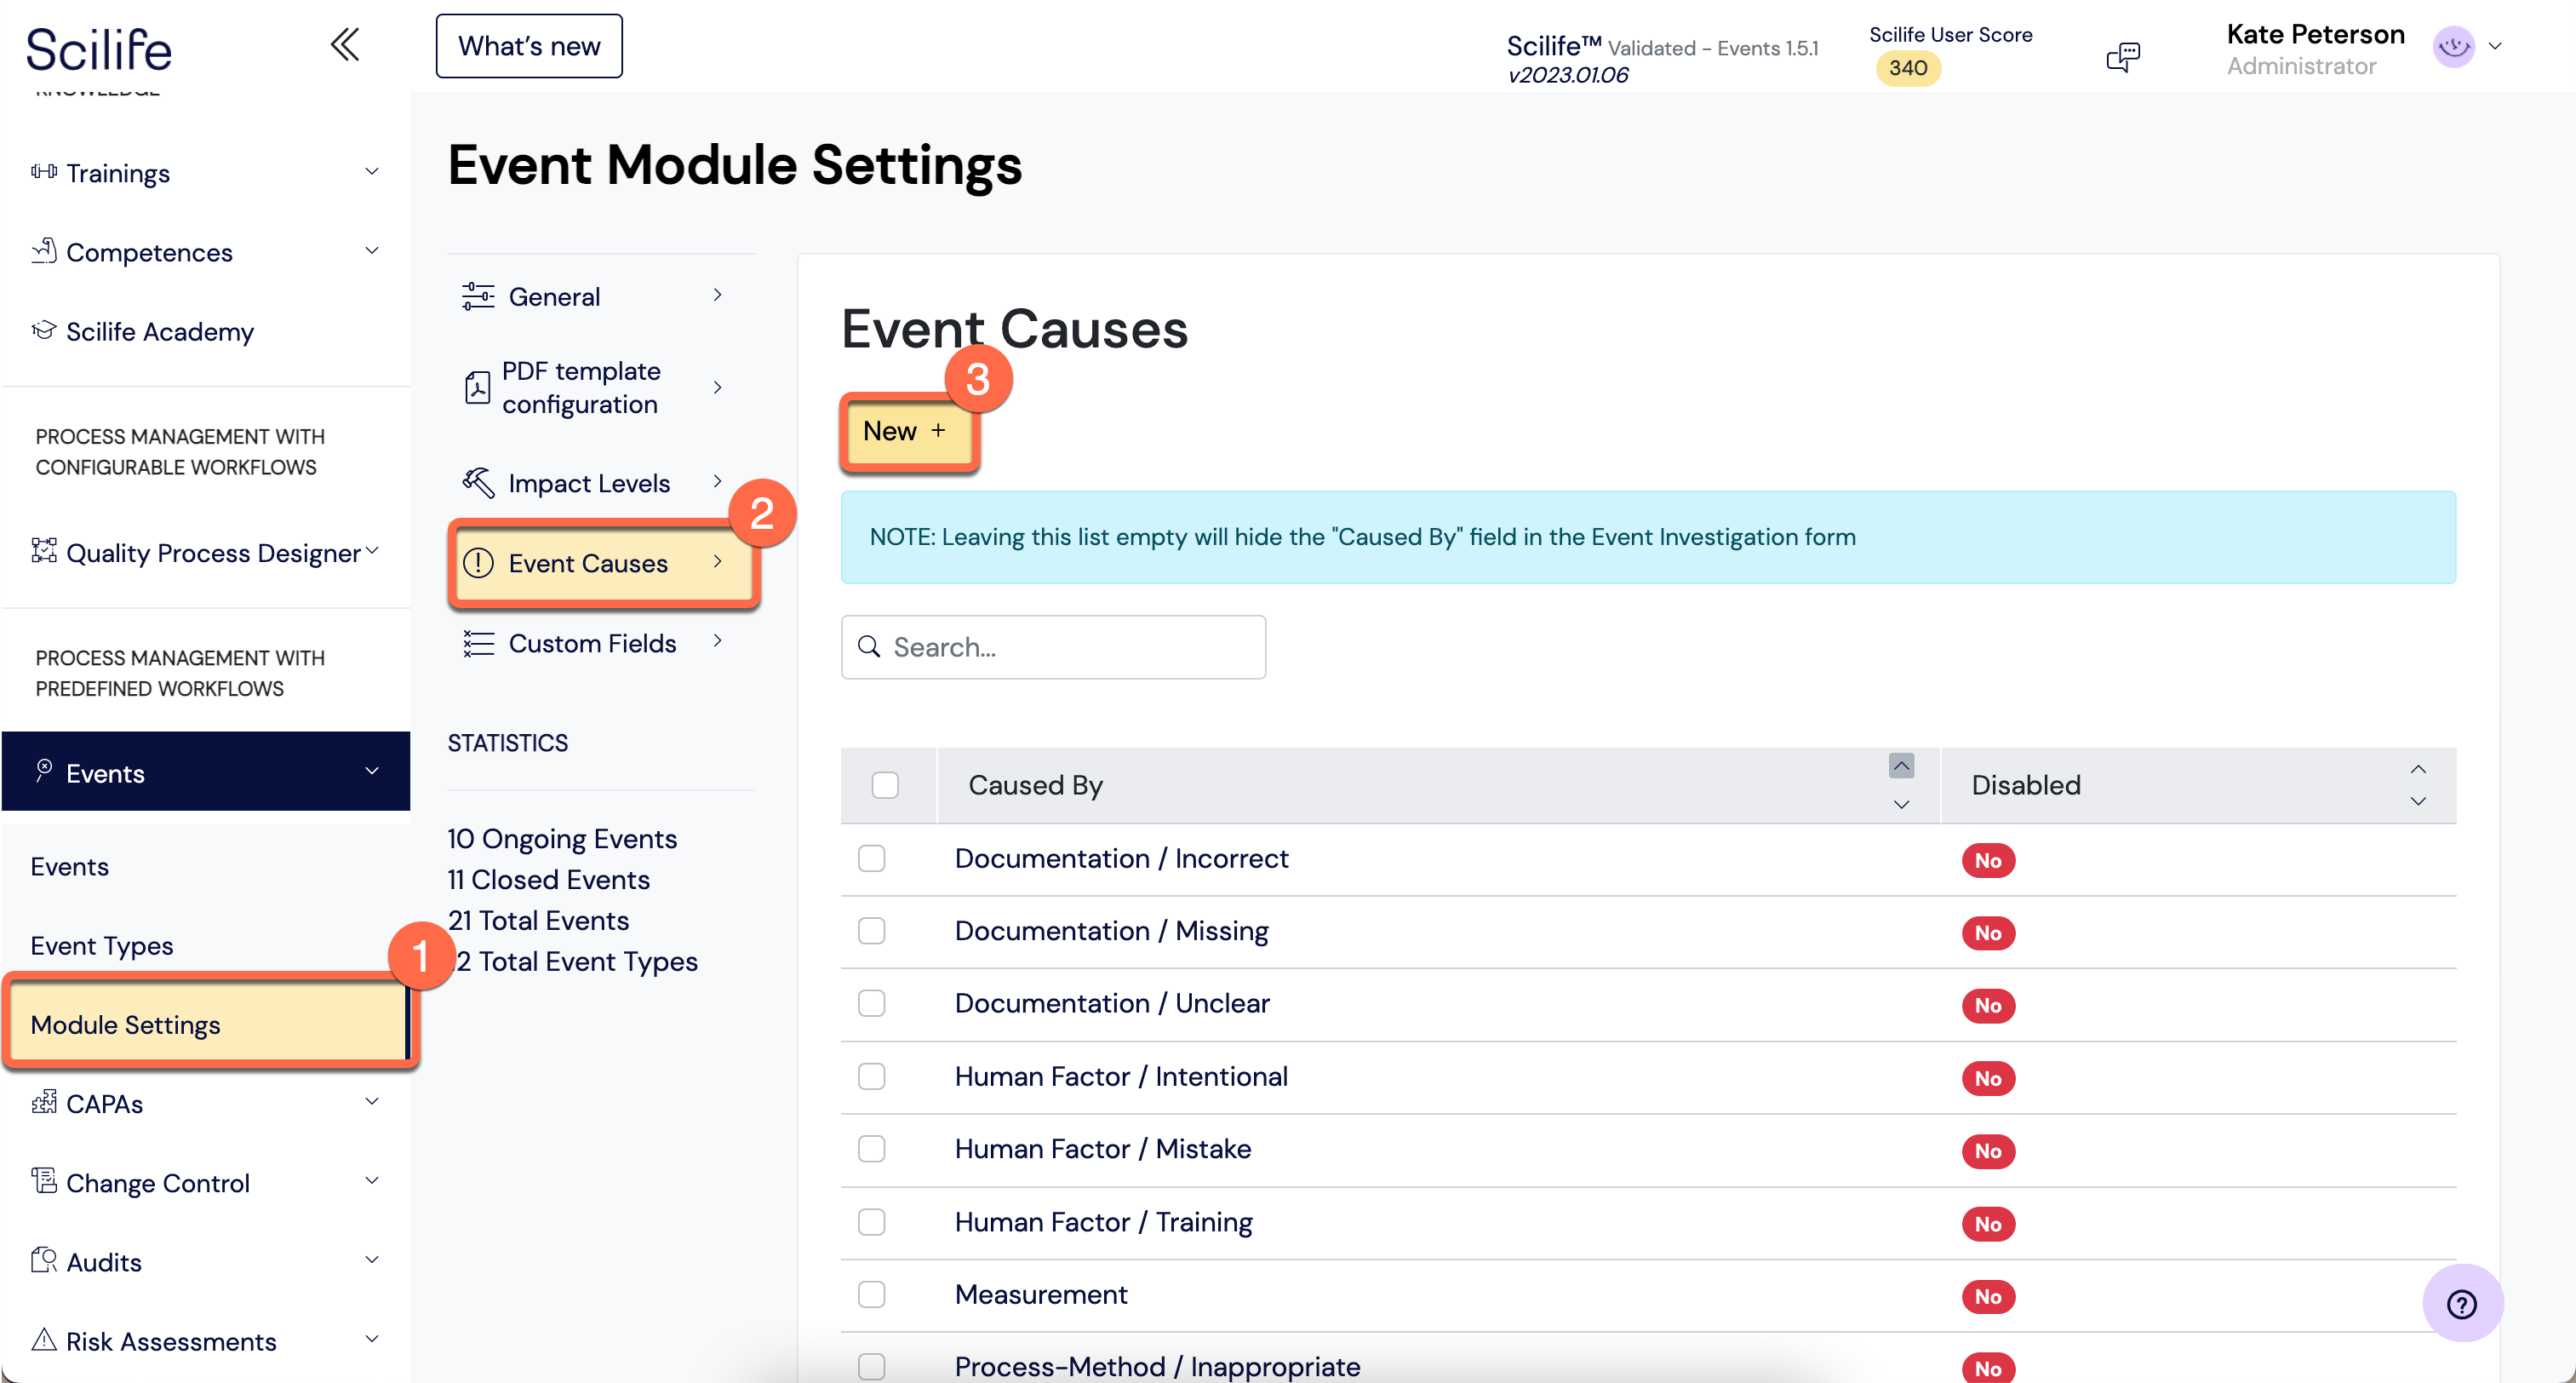The width and height of the screenshot is (2576, 1383).
Task: Collapse the Events section chevron
Action: 372,771
